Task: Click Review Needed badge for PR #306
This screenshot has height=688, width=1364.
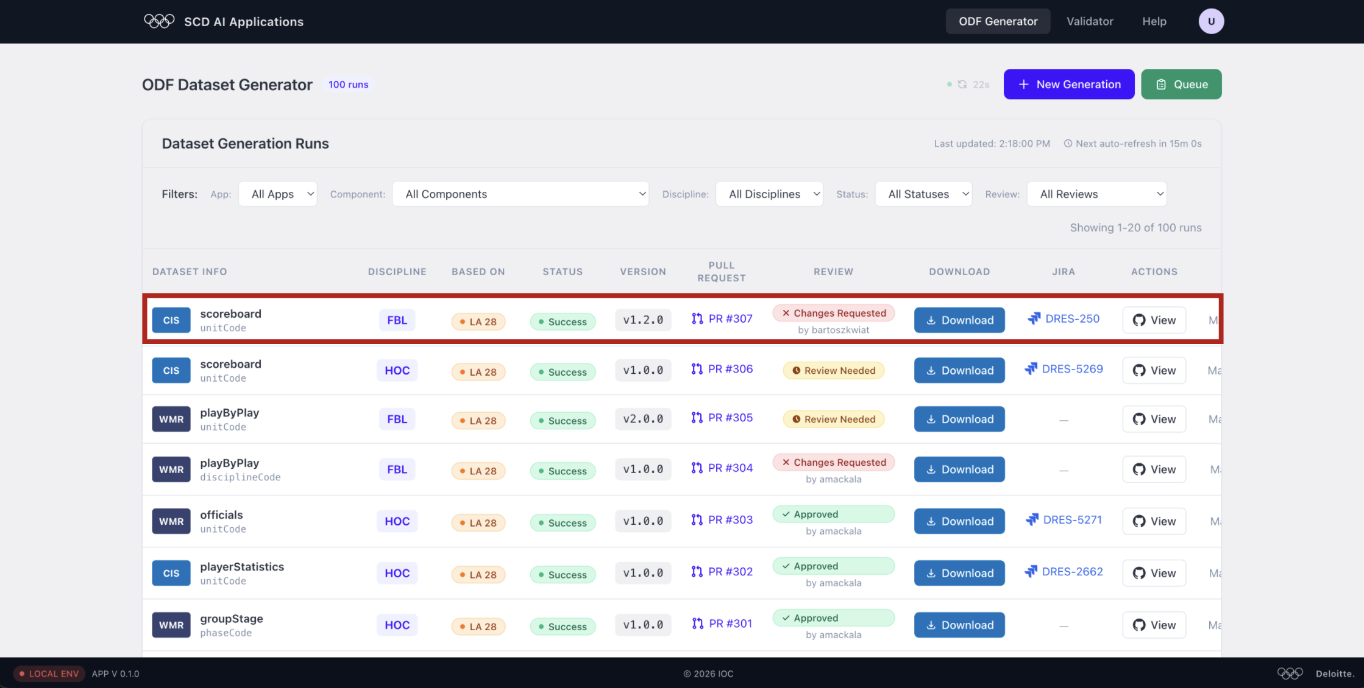Action: tap(834, 371)
